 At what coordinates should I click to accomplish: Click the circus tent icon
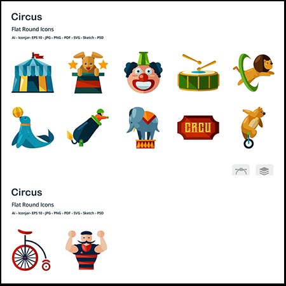[32, 72]
